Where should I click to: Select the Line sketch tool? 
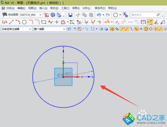(11, 22)
